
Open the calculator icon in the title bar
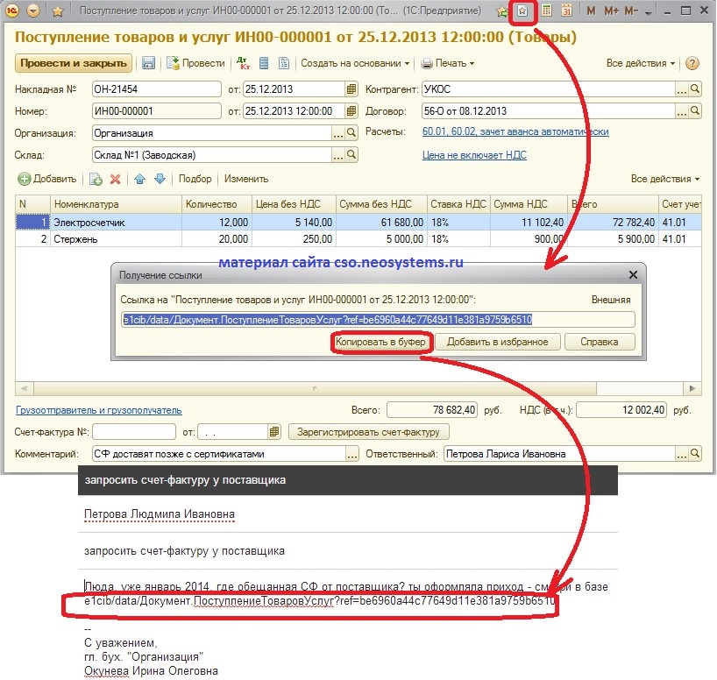pos(546,11)
